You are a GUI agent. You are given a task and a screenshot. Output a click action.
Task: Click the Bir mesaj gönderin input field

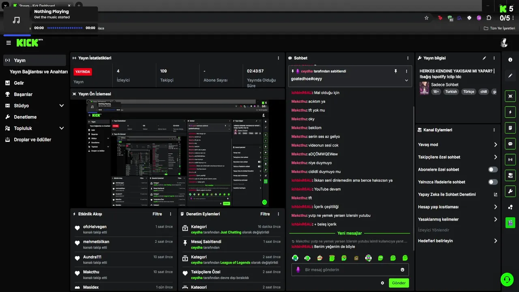coord(350,270)
